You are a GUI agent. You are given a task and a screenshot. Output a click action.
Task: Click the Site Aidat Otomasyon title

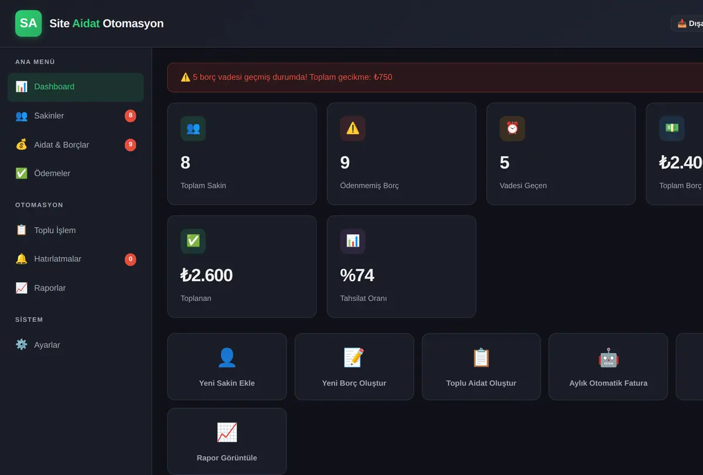click(x=107, y=23)
